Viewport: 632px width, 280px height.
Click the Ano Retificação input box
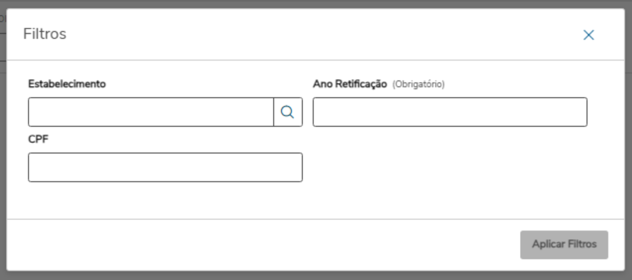pyautogui.click(x=449, y=112)
